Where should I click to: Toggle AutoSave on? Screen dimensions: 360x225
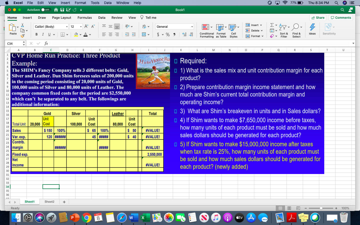coord(46,10)
